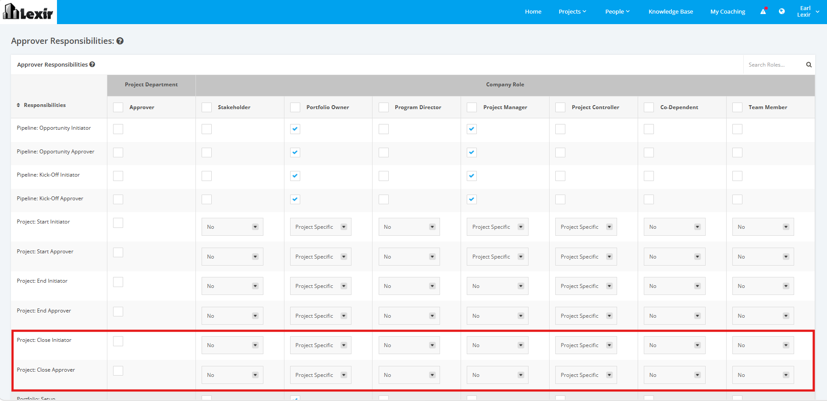827x401 pixels.
Task: Open Program Director dropdown for End Initiator
Action: click(409, 286)
